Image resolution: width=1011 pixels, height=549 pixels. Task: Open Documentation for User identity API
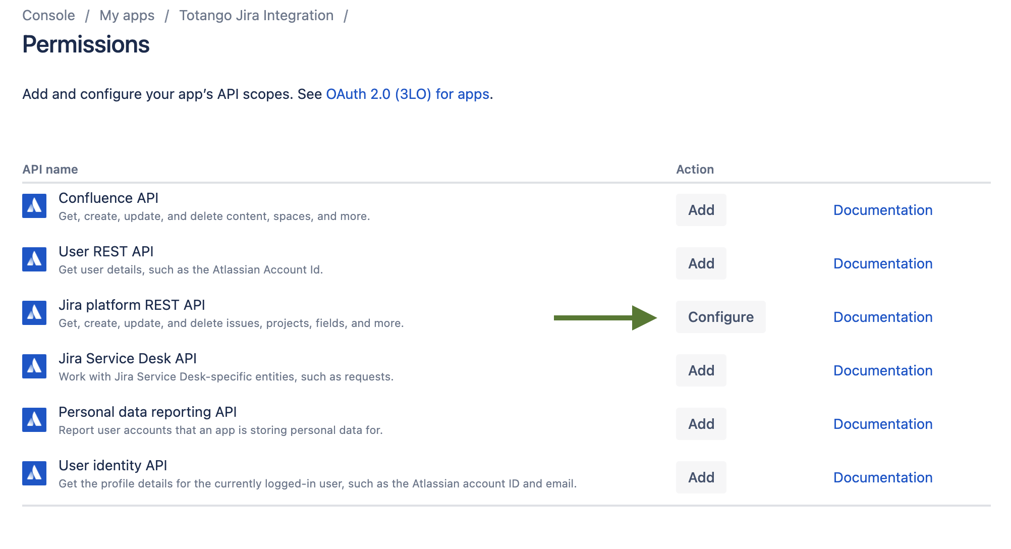(x=883, y=477)
